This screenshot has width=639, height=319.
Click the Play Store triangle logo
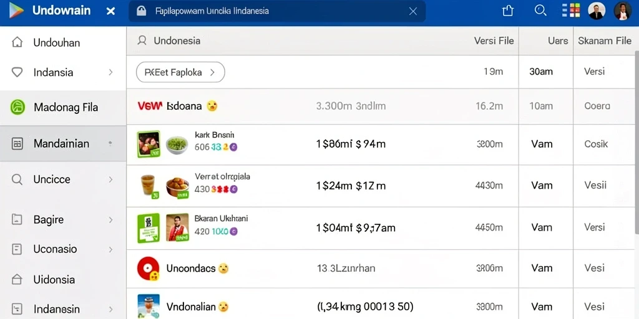pyautogui.click(x=17, y=11)
